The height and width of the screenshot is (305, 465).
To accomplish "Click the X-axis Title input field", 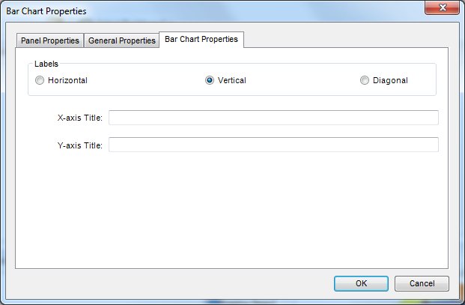I will 273,118.
